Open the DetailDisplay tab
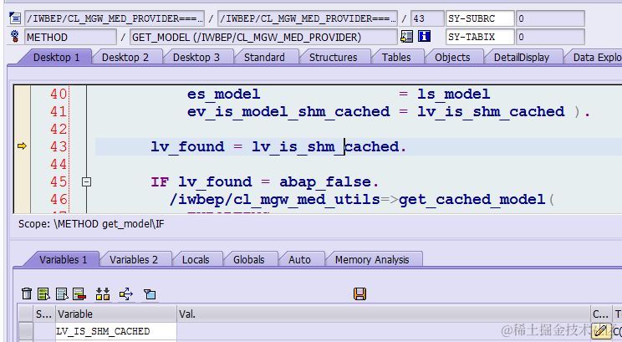Screen dimensions: 622x342 [x=521, y=58]
